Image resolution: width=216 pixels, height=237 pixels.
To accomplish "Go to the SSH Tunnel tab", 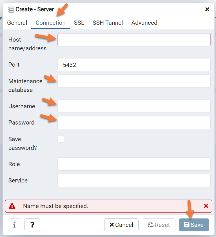I will coord(108,23).
